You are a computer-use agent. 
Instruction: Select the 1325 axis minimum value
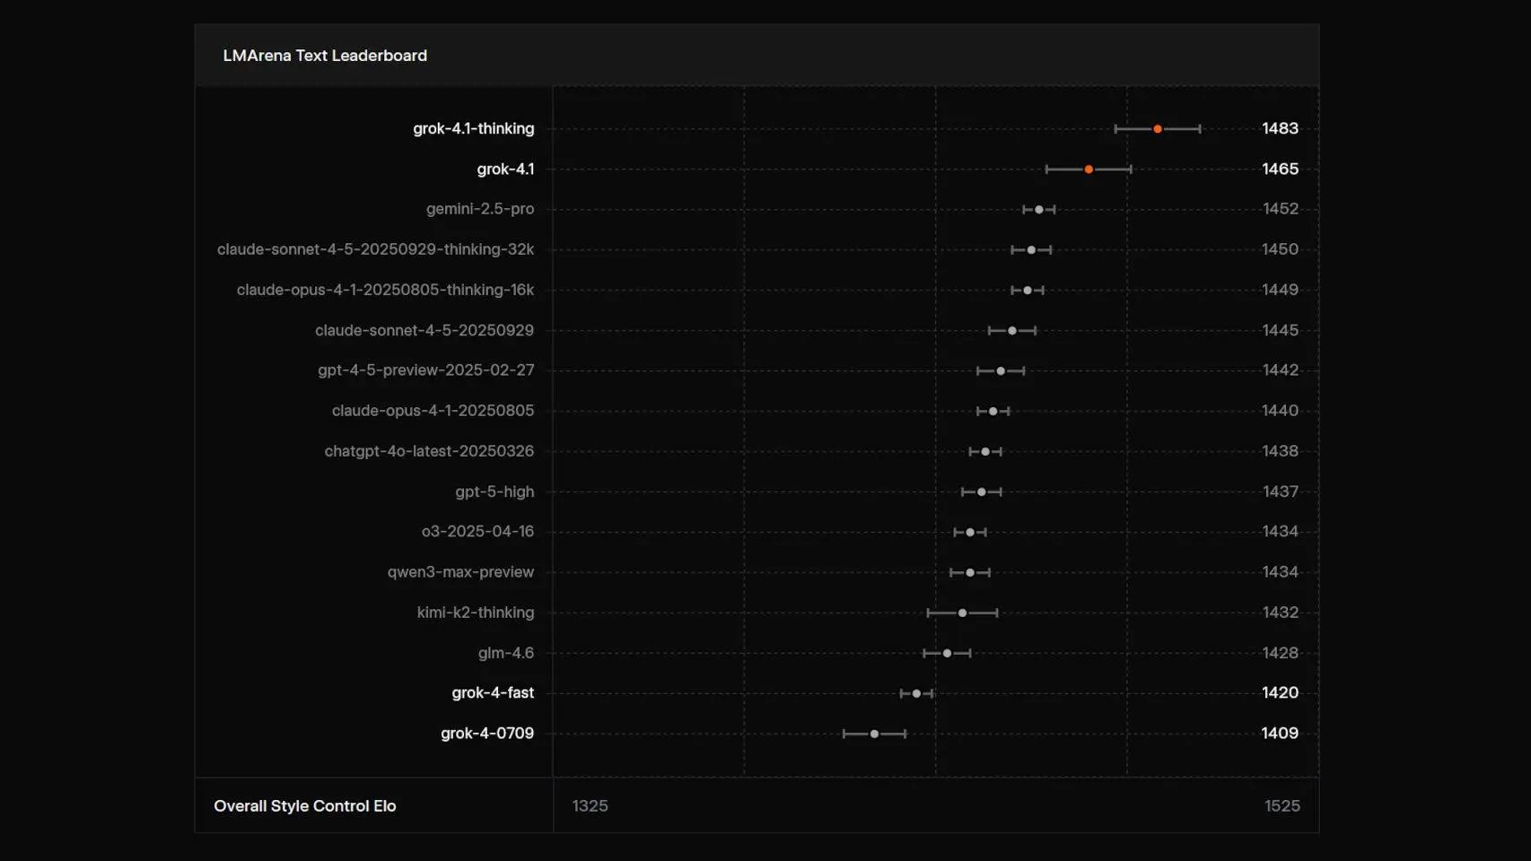click(590, 806)
